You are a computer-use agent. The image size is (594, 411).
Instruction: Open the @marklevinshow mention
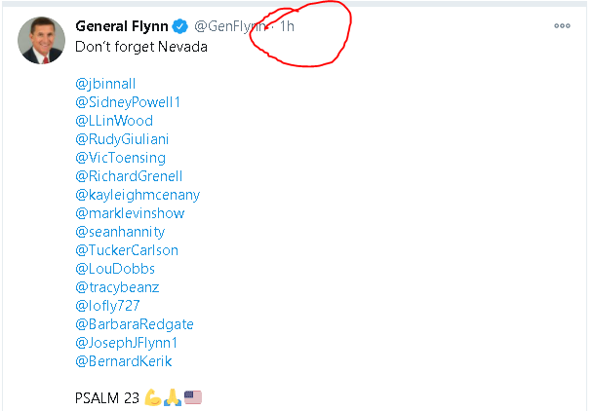(130, 213)
